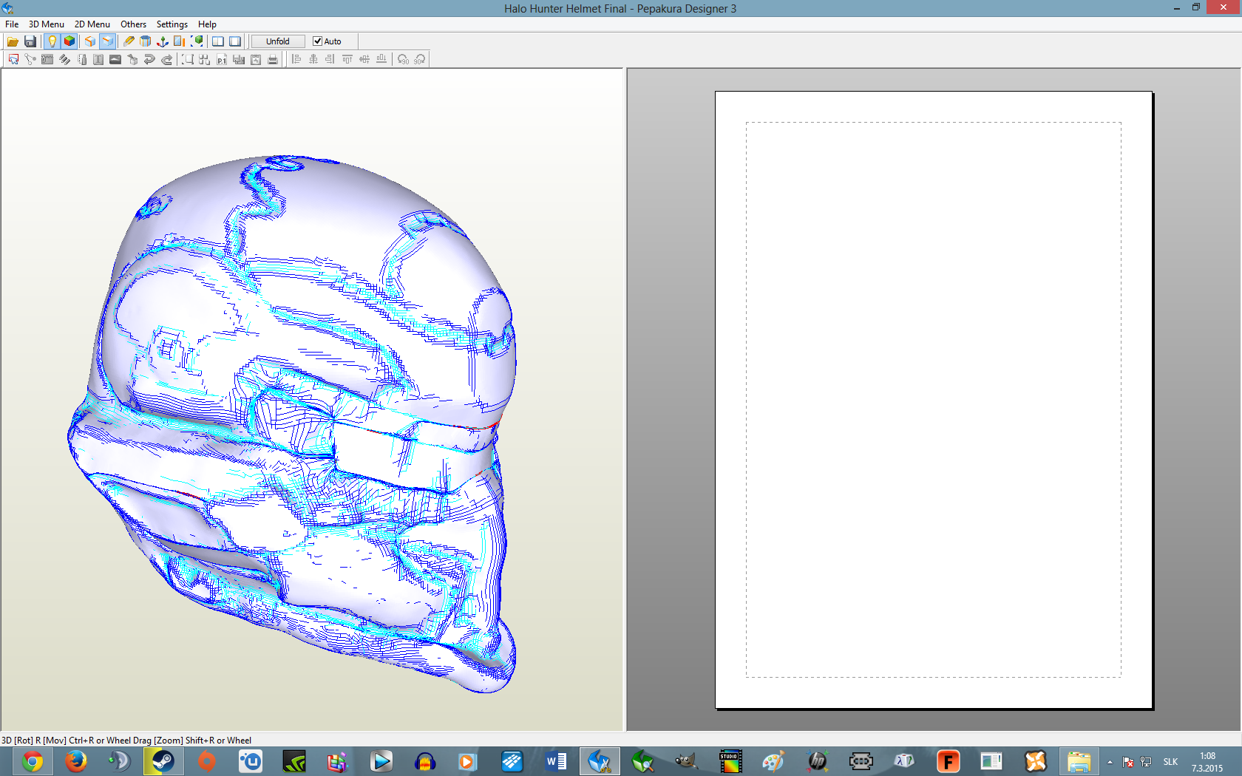Click the align right icon
This screenshot has height=776, width=1242.
330,60
